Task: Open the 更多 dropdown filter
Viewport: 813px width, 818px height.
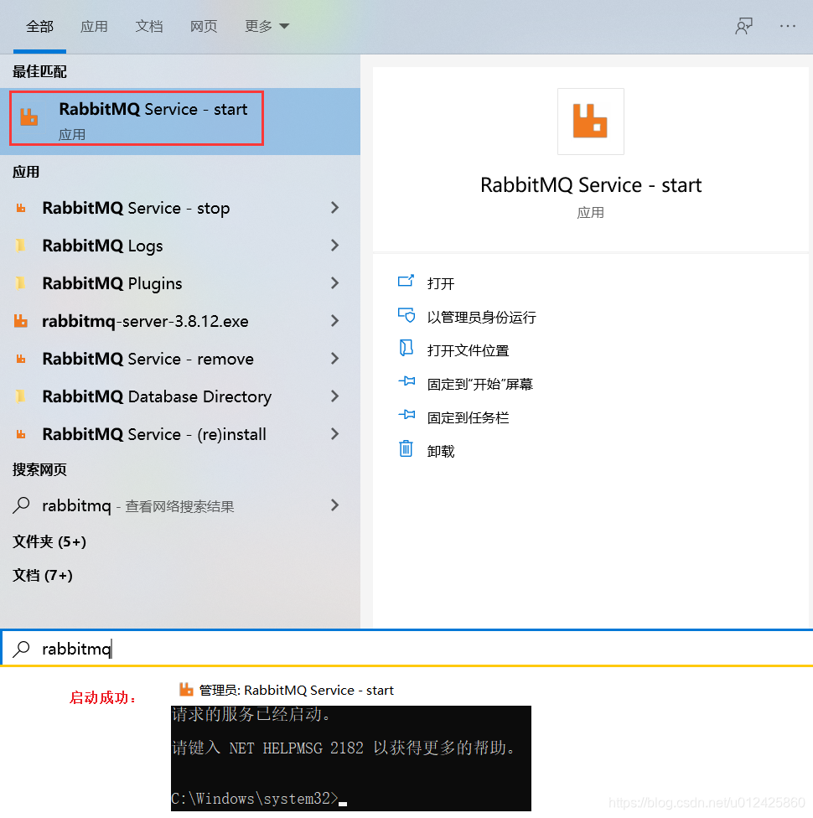Action: (267, 26)
